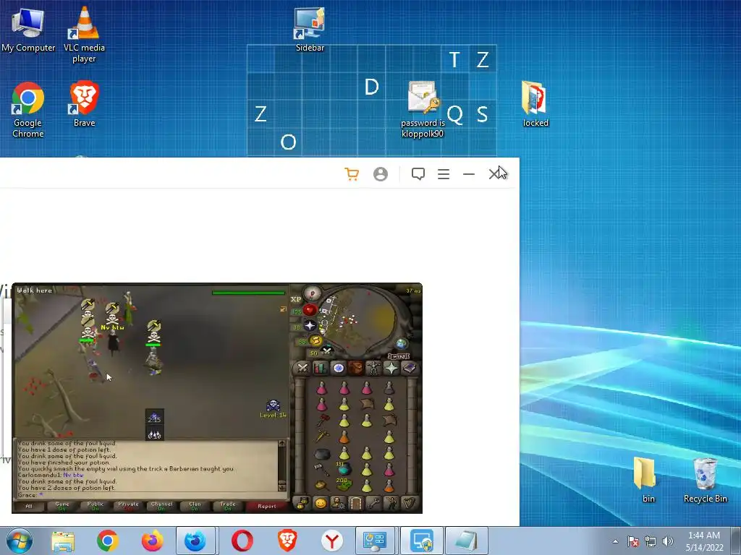Open the Friends List smiley face tab
This screenshot has height=555, width=741.
pyautogui.click(x=320, y=504)
